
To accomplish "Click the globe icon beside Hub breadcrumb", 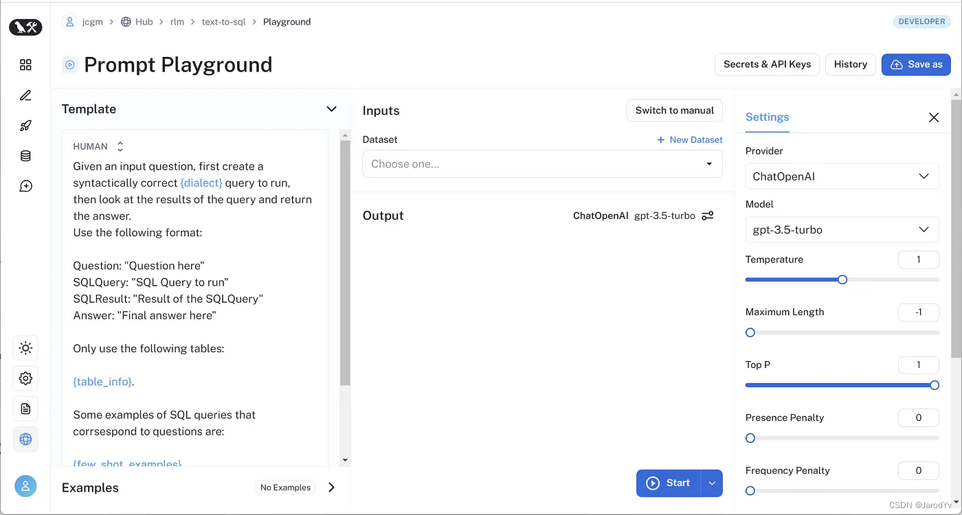I will (126, 22).
